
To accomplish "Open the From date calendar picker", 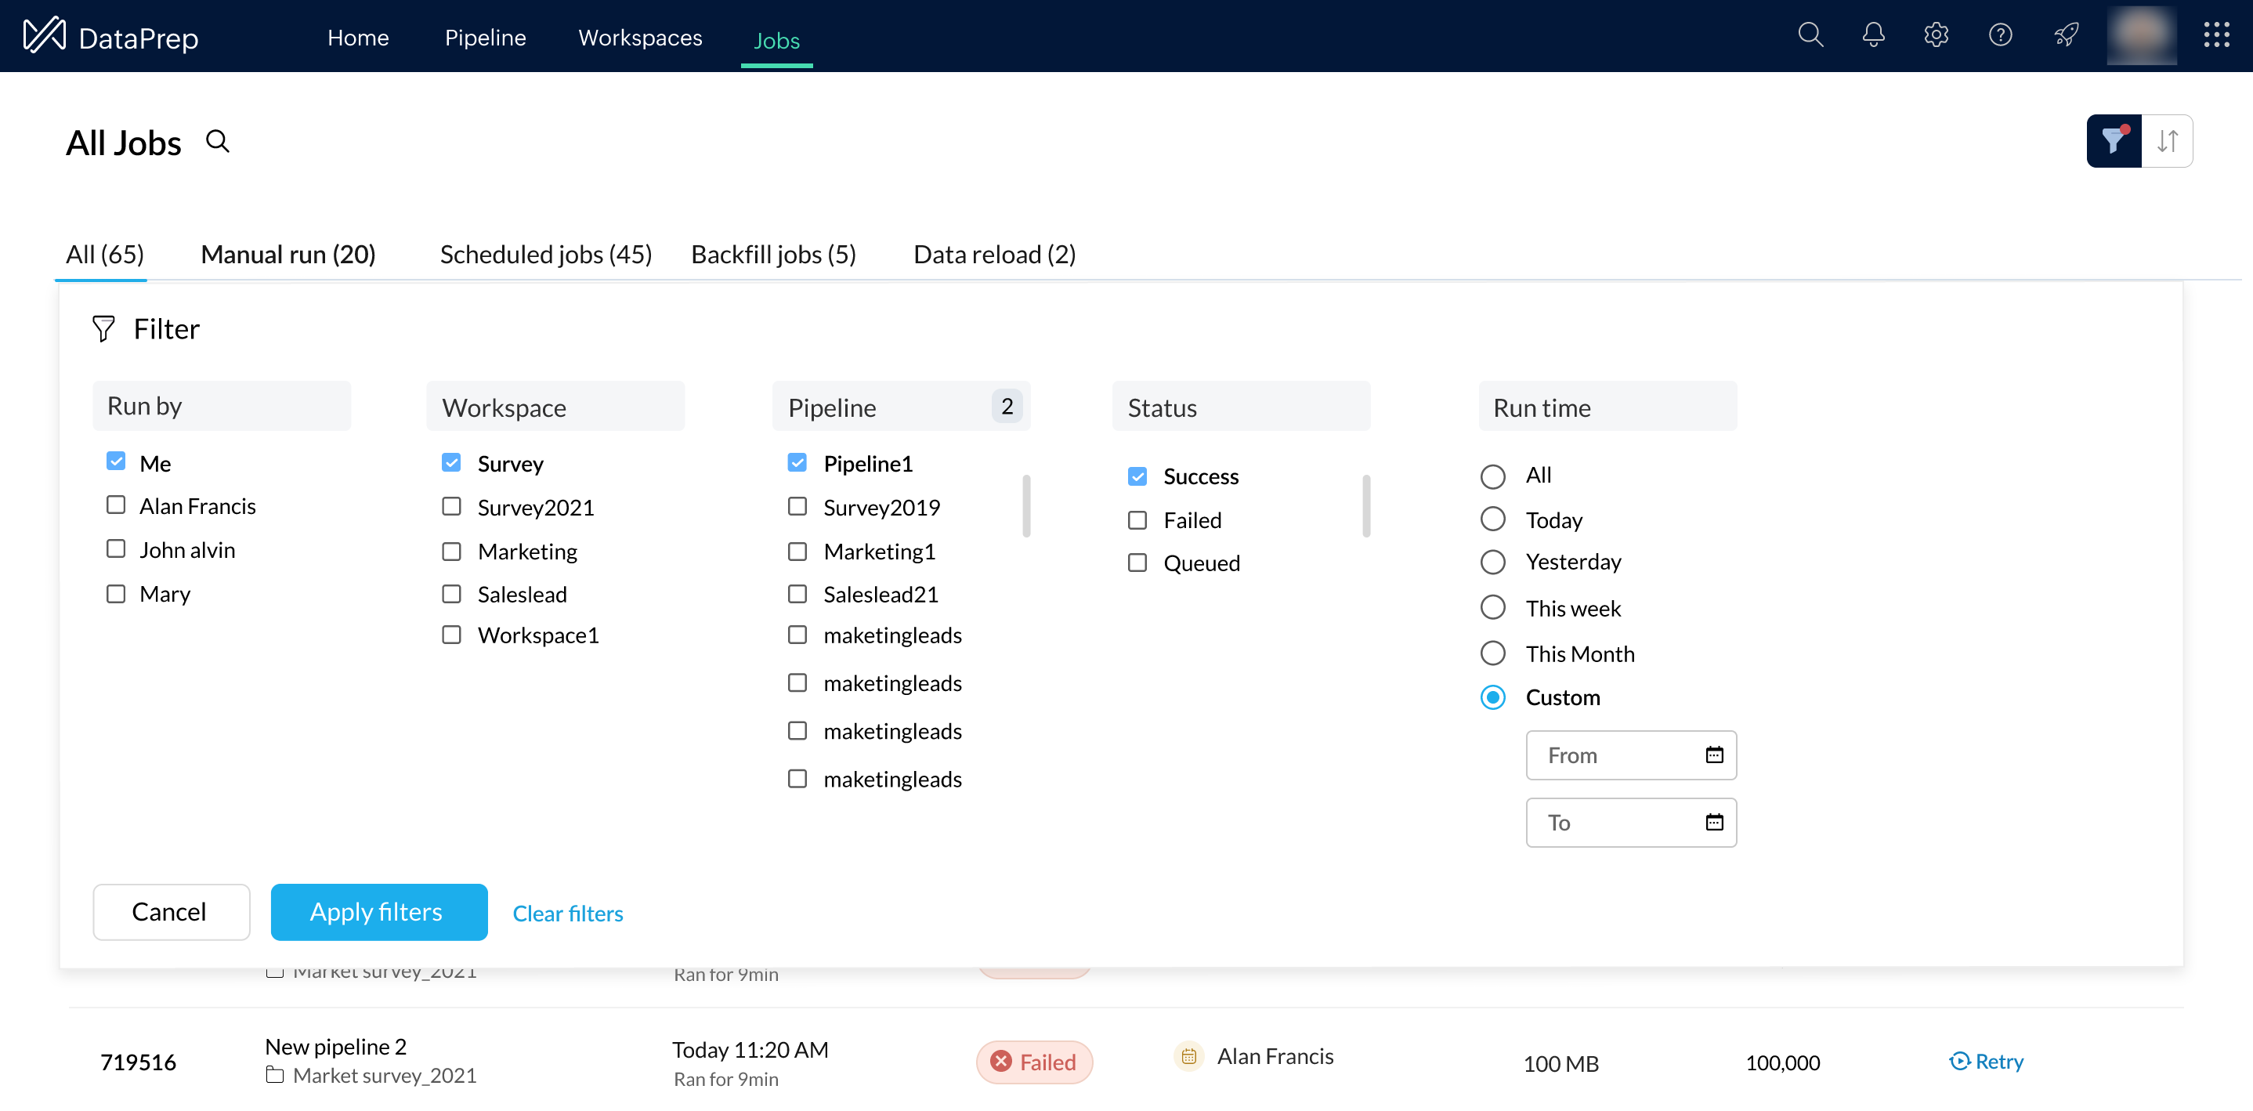I will tap(1713, 755).
